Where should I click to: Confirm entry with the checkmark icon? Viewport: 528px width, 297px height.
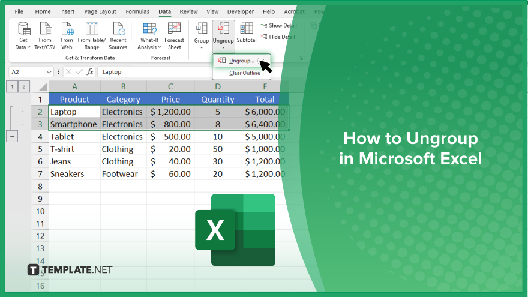click(x=79, y=72)
